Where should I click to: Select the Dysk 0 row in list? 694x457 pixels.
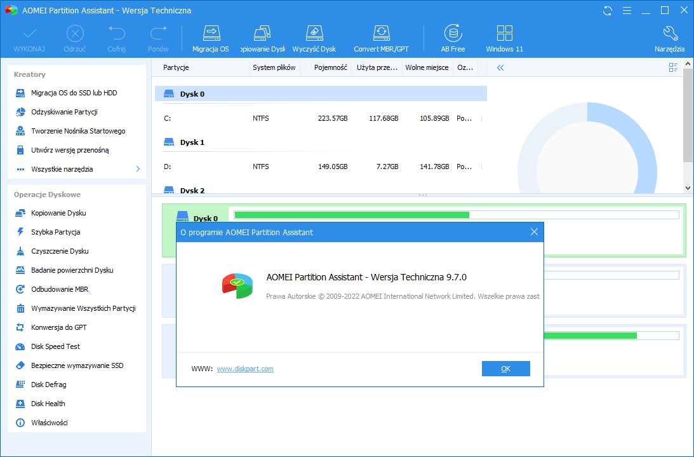pos(321,94)
